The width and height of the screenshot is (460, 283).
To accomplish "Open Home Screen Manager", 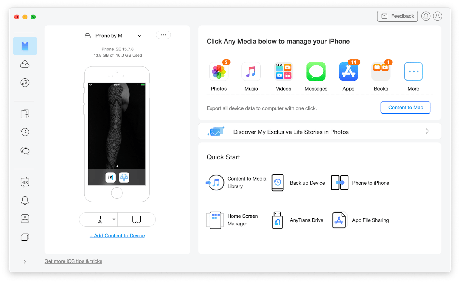I will pos(232,220).
